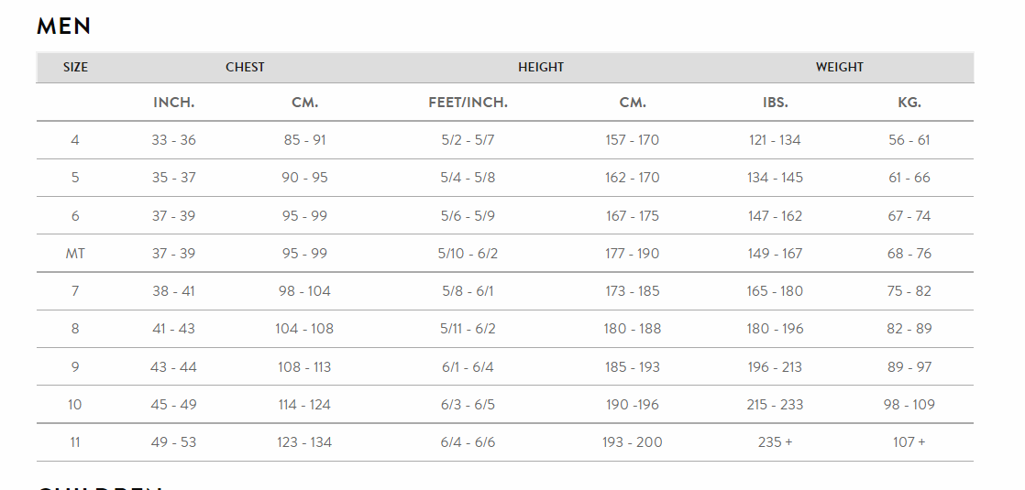Click the WEIGHT column group header

click(839, 67)
